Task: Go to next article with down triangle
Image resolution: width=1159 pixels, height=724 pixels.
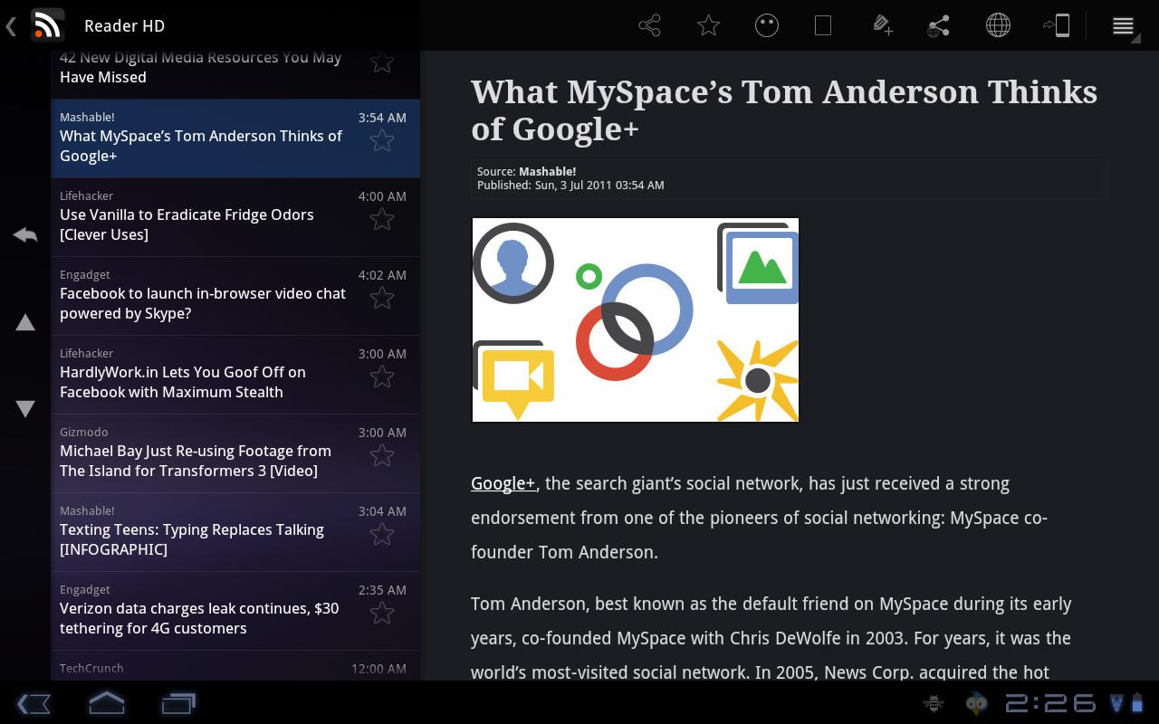Action: tap(25, 409)
